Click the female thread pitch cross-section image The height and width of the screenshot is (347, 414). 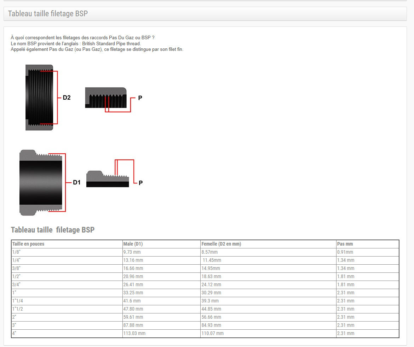click(x=105, y=98)
